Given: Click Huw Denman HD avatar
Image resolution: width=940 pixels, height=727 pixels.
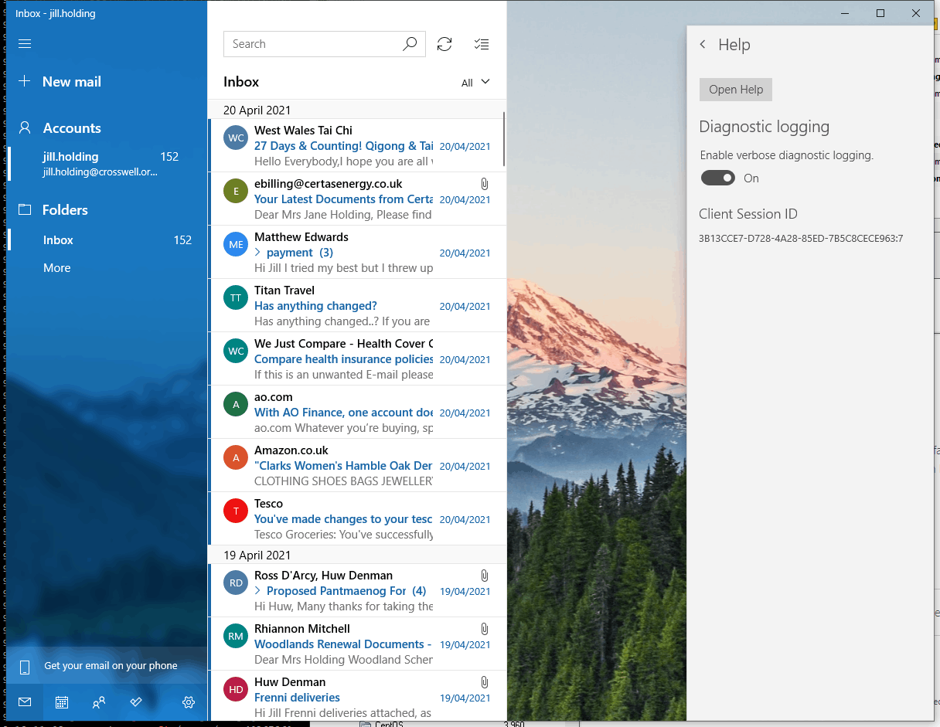Looking at the screenshot, I should [236, 689].
